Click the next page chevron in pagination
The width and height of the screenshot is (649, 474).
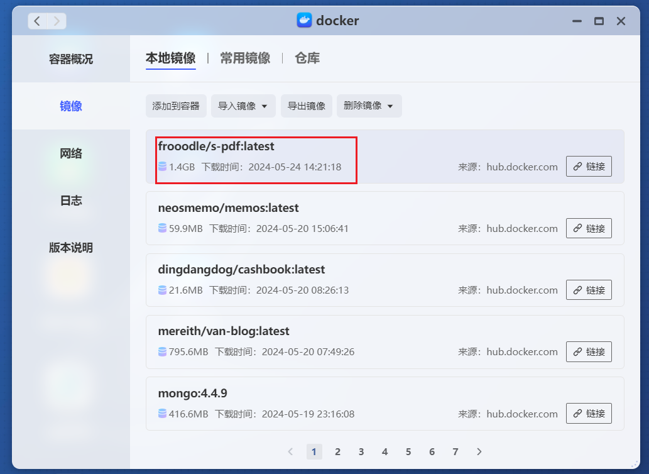point(479,451)
